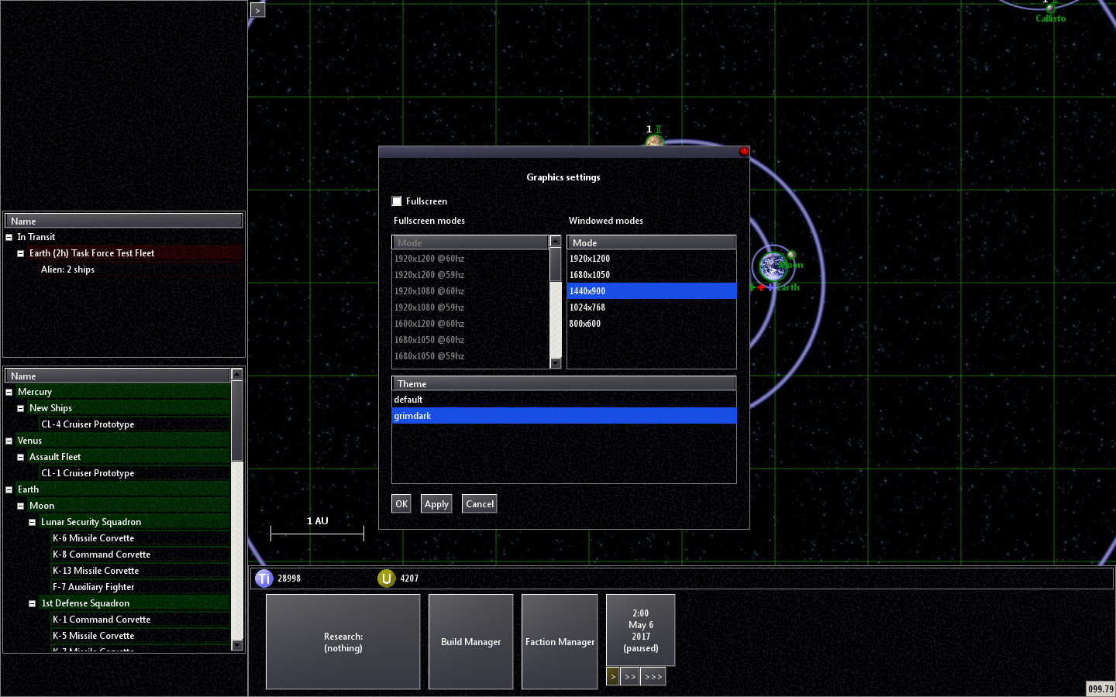Click the Uranium resource icon
The height and width of the screenshot is (697, 1116).
pos(386,579)
